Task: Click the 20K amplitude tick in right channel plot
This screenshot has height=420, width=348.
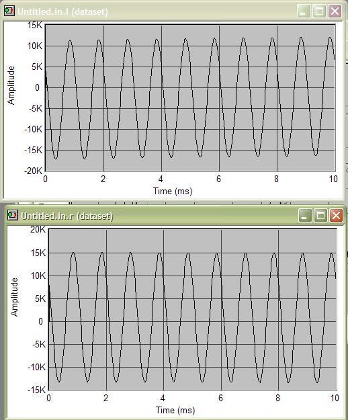Action: point(38,230)
